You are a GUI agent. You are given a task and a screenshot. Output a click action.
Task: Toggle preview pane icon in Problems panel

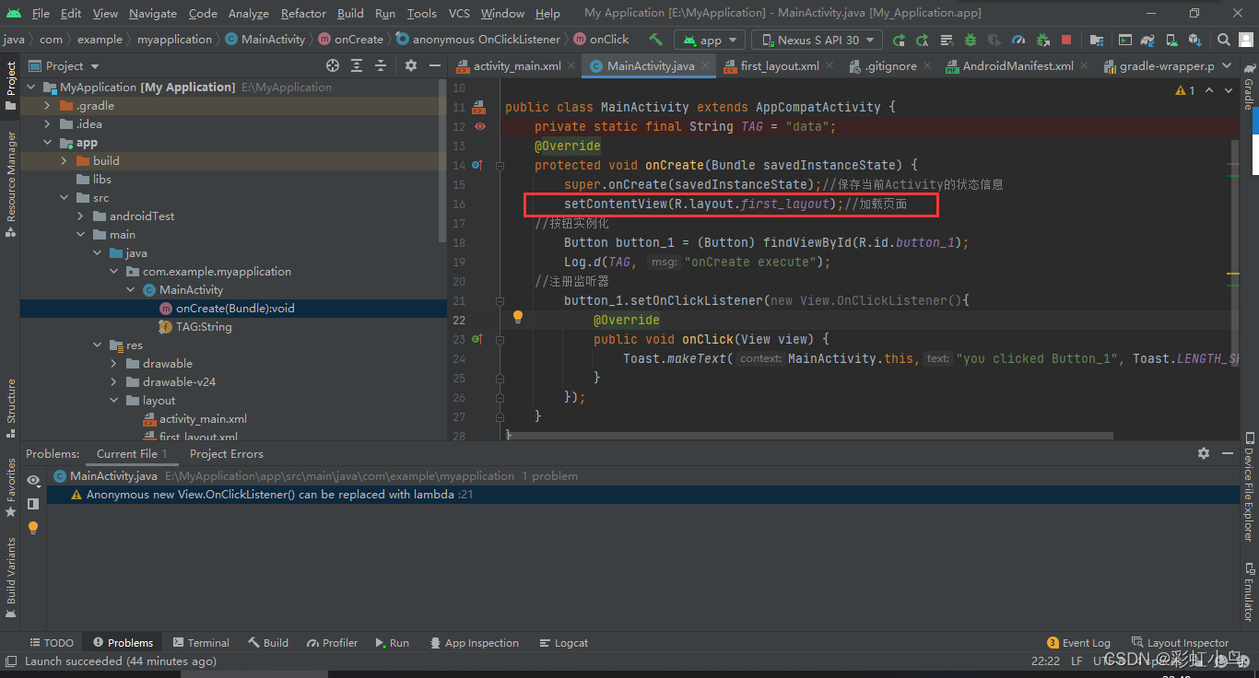click(x=33, y=504)
